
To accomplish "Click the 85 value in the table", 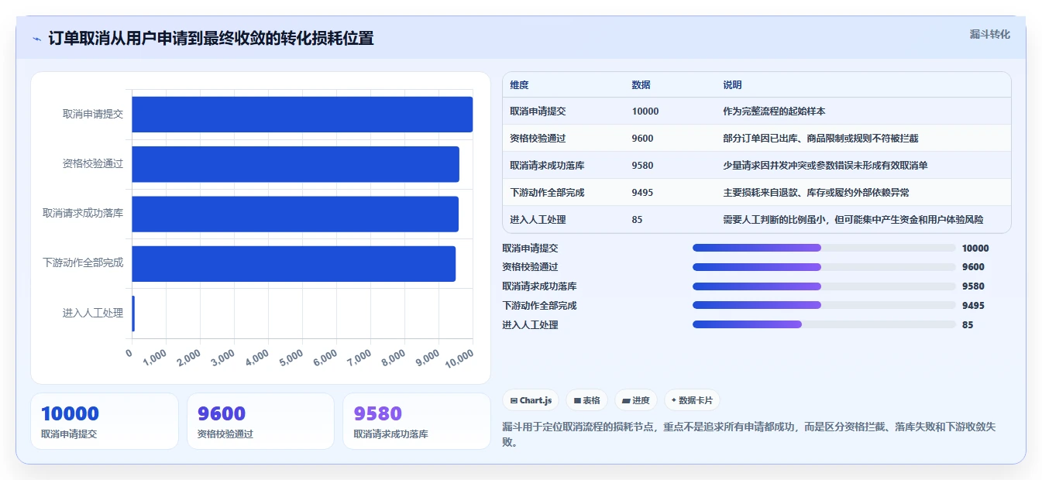I will 637,220.
